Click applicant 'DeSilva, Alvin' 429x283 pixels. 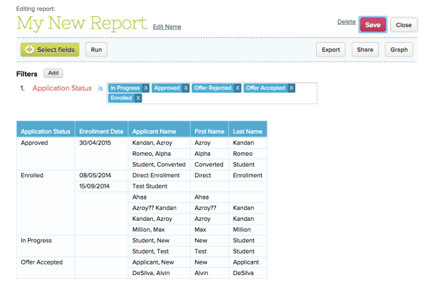click(151, 273)
